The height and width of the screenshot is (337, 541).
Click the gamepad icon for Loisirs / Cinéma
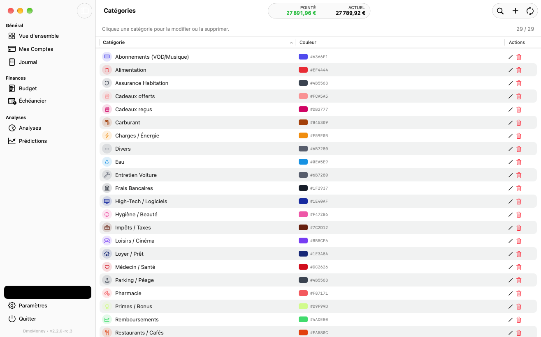click(x=107, y=241)
